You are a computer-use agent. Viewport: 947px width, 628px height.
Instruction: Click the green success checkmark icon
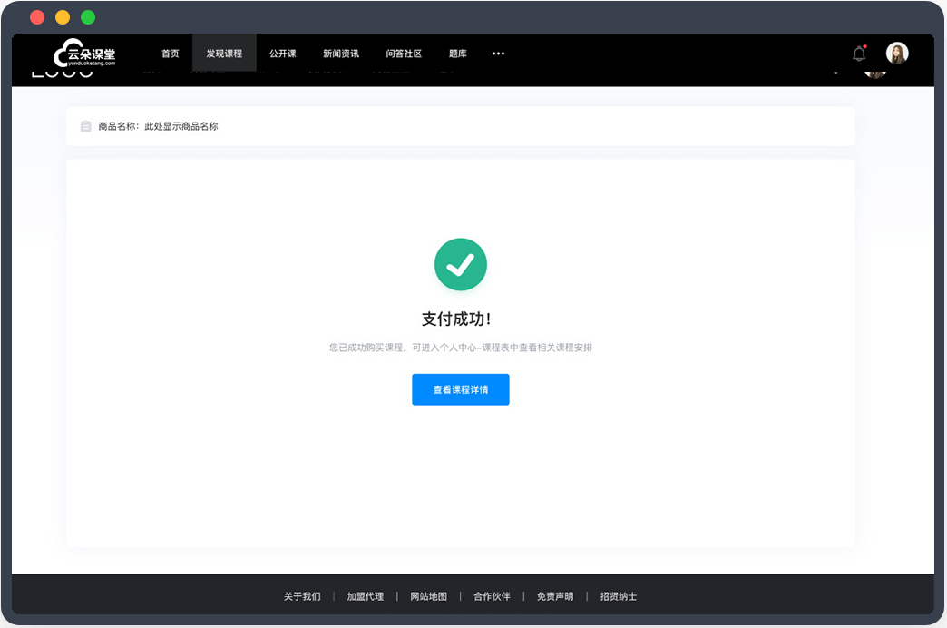460,264
